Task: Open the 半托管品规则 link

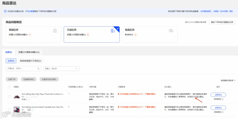Action: [205, 11]
